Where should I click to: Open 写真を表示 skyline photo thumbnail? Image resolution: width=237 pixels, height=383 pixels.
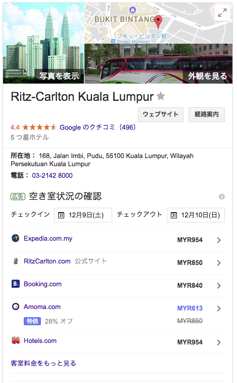[43, 43]
